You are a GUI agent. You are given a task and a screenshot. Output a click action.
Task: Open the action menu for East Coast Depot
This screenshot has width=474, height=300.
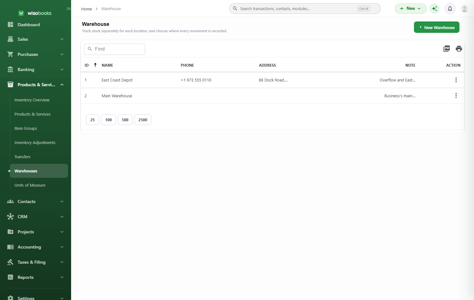[456, 80]
